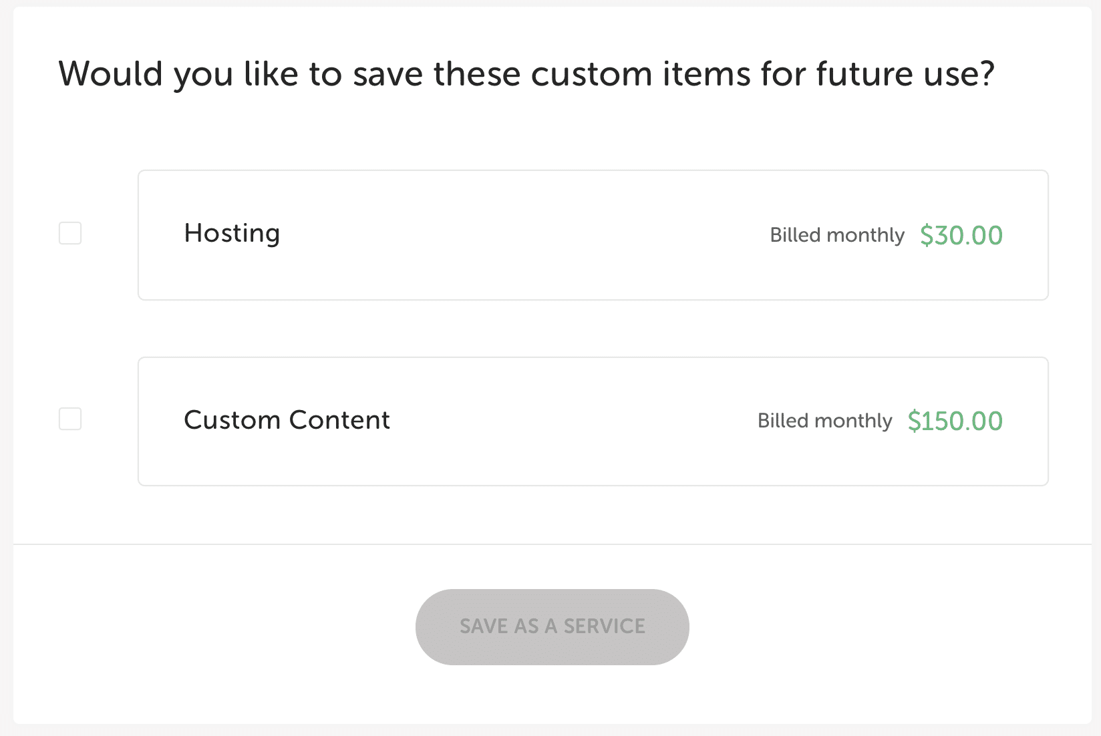This screenshot has width=1101, height=736.
Task: Click the gap between the two item cards
Action: (x=592, y=329)
